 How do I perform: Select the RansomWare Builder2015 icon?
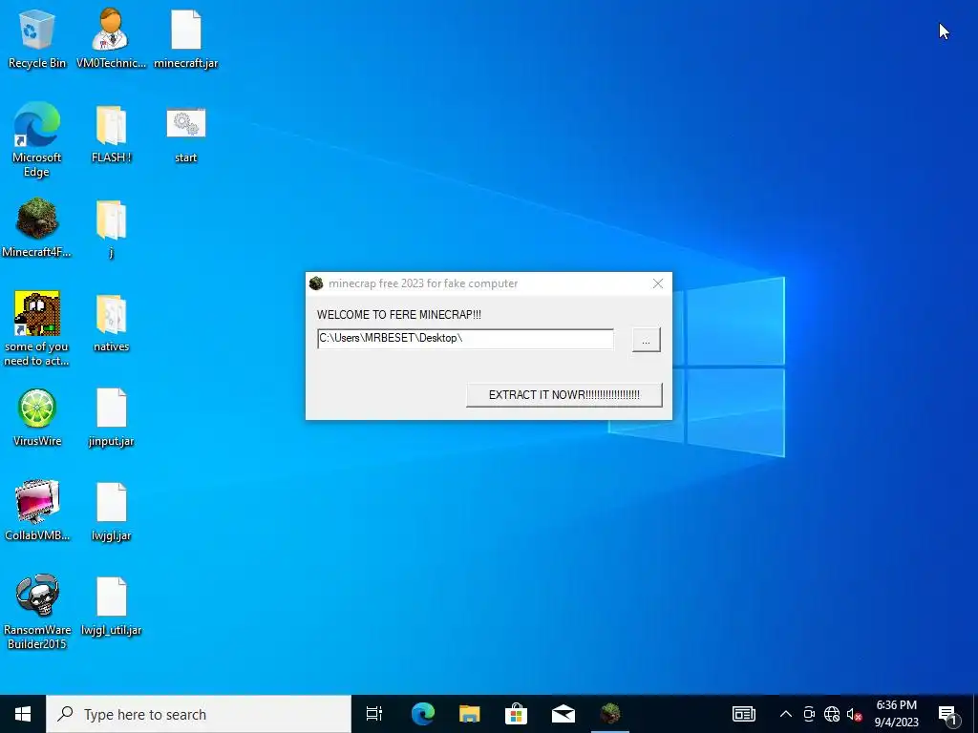tap(37, 612)
